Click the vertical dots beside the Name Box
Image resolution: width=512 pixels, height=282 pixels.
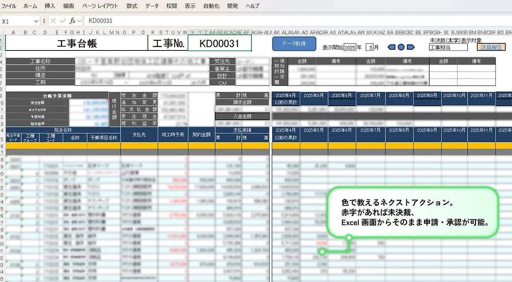(44, 21)
